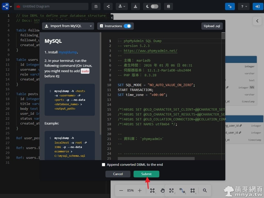Screen dimensions: 264x198
Task: Expand the right side panel chevron
Action: [x=257, y=21]
